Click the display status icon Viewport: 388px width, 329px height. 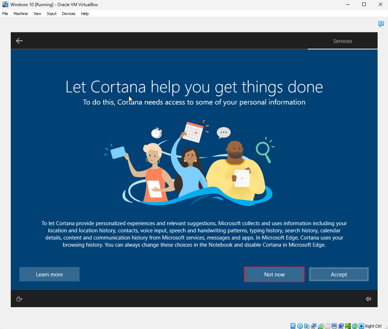(334, 326)
